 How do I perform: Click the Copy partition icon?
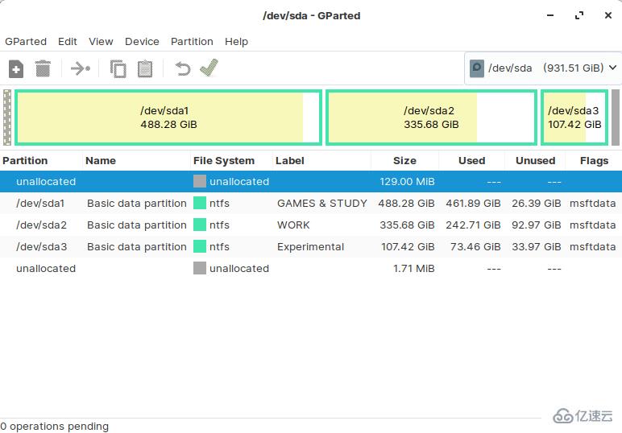click(x=118, y=69)
